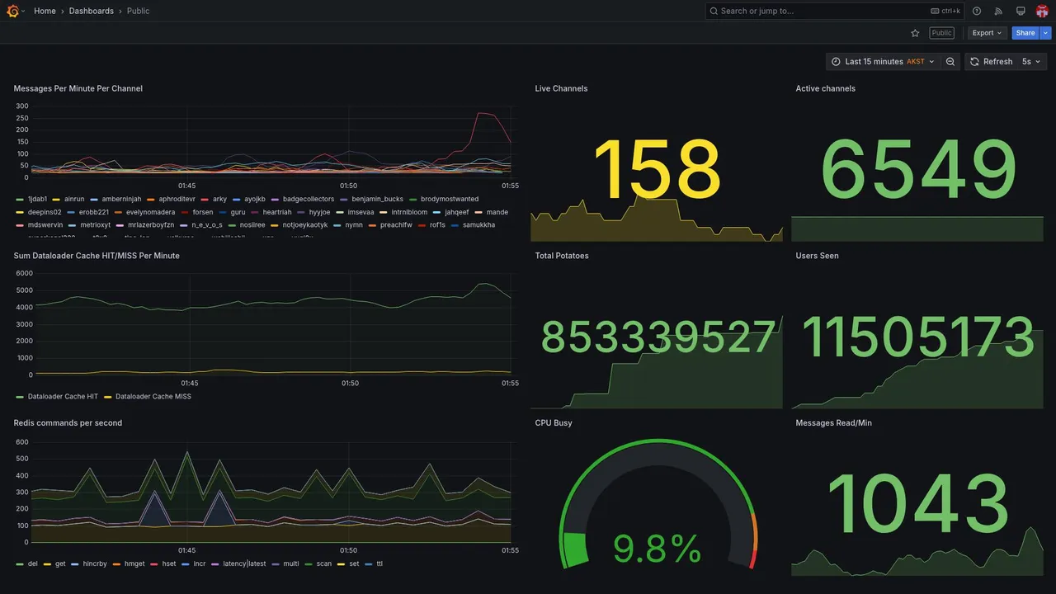
Task: Open the Export dropdown menu
Action: tap(987, 33)
